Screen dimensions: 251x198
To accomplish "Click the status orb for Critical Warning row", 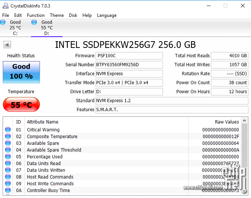I will pos(8,130).
